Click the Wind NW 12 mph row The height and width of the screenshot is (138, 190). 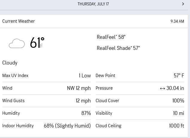[46, 88]
